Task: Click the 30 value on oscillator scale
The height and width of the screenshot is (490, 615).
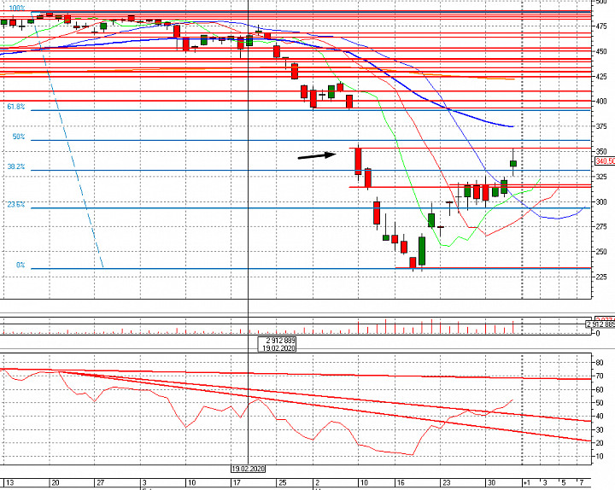Action: [600, 429]
